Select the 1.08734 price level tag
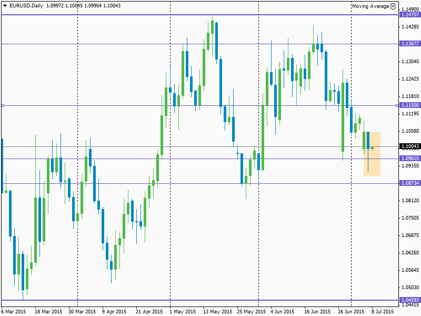The image size is (421, 316). click(x=410, y=183)
